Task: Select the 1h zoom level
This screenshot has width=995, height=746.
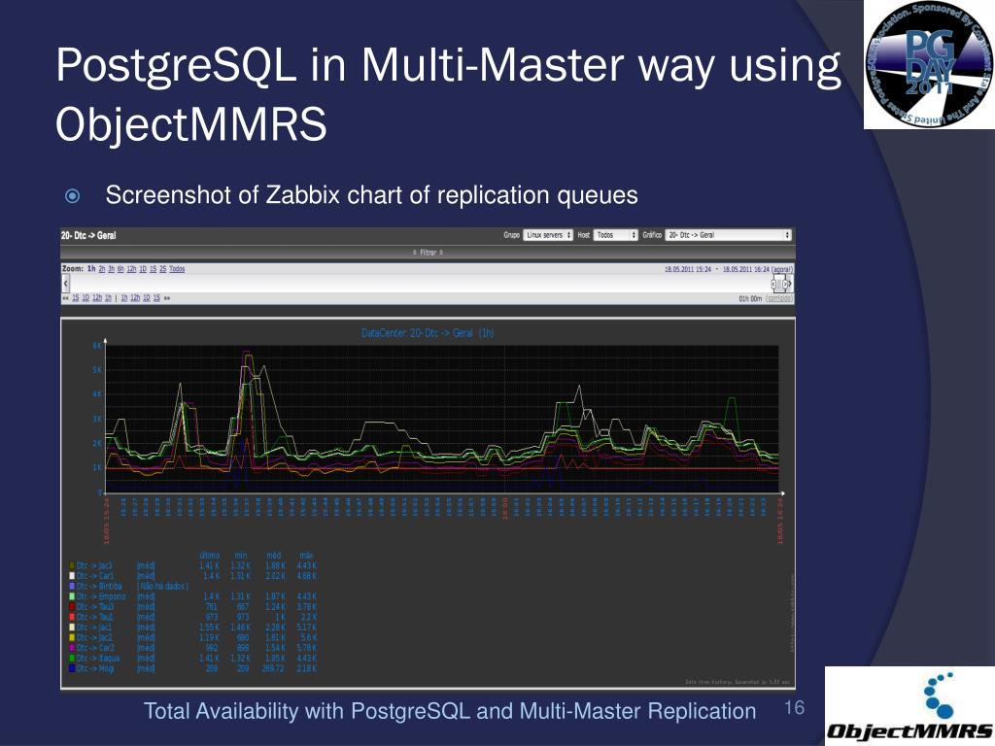Action: pyautogui.click(x=91, y=269)
